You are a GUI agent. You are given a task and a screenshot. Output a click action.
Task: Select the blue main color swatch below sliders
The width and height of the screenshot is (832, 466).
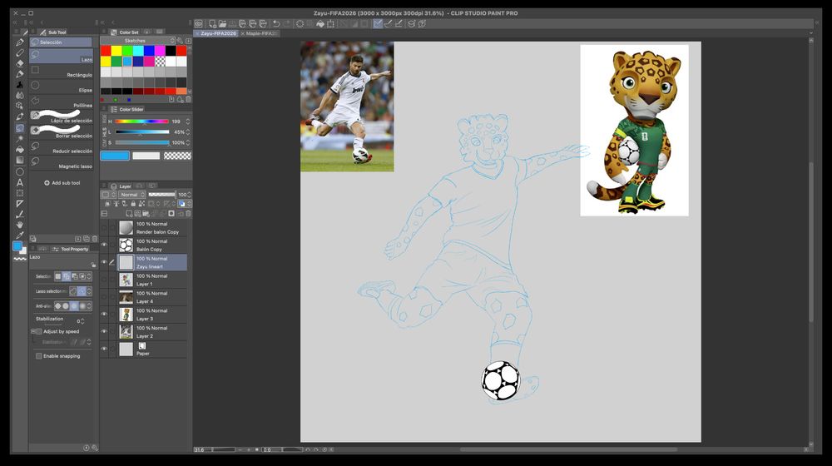(115, 156)
